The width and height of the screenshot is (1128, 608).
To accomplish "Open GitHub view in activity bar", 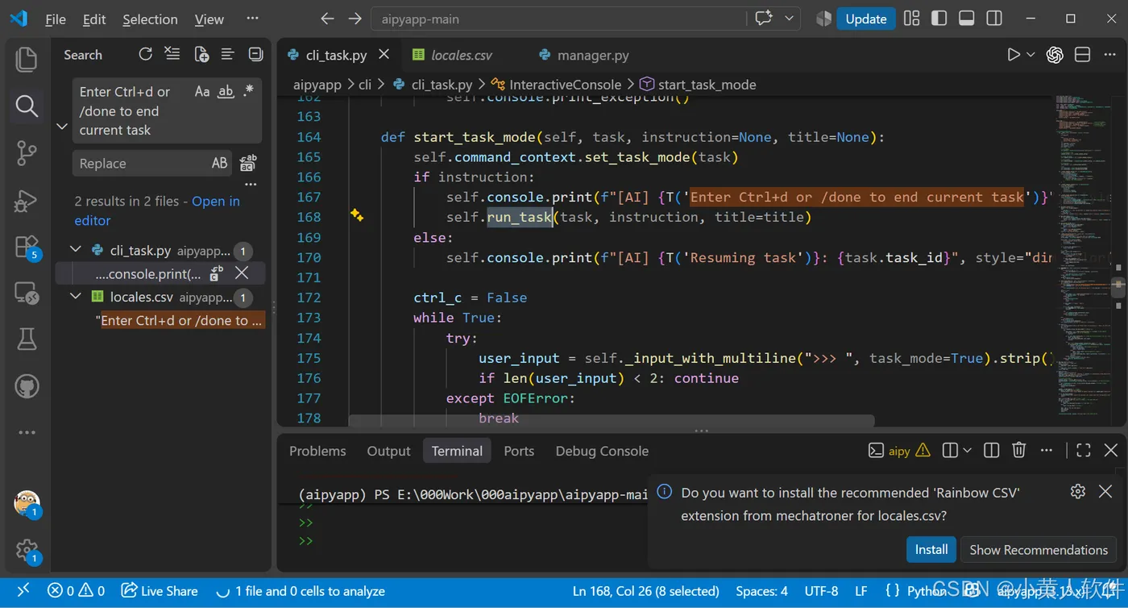I will pos(27,386).
